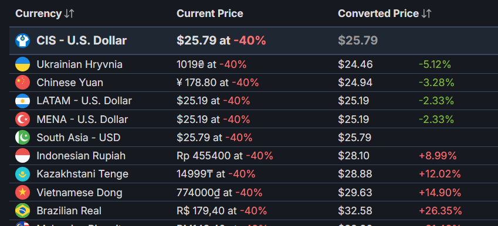Sort by the Converted Price column arrows

point(426,13)
